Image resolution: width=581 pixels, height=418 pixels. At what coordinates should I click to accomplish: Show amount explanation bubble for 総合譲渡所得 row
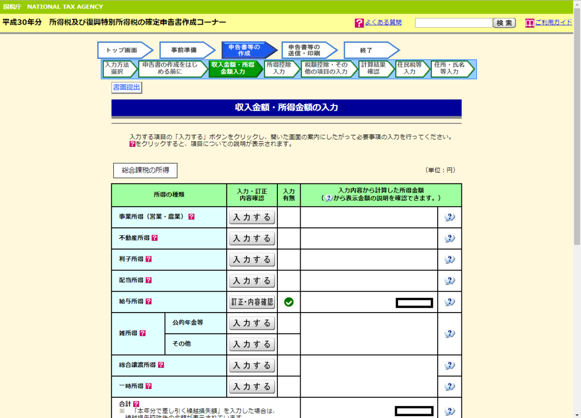pyautogui.click(x=450, y=365)
